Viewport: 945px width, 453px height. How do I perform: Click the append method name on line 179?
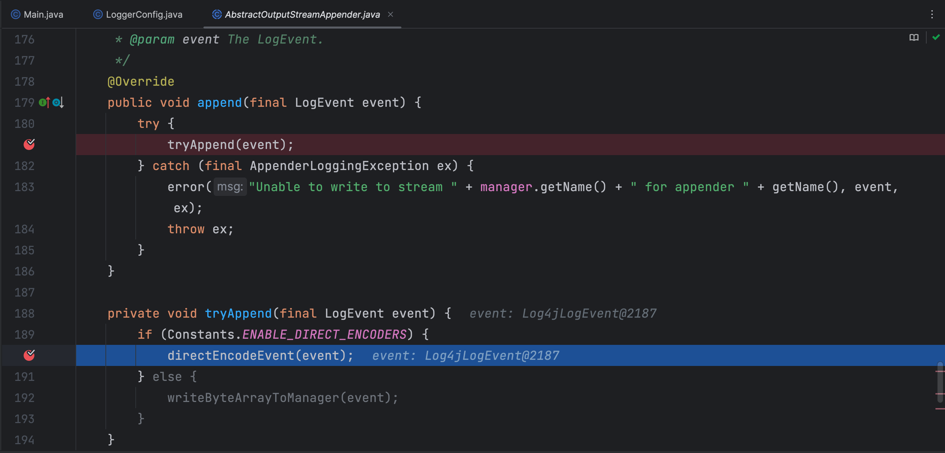pos(220,102)
